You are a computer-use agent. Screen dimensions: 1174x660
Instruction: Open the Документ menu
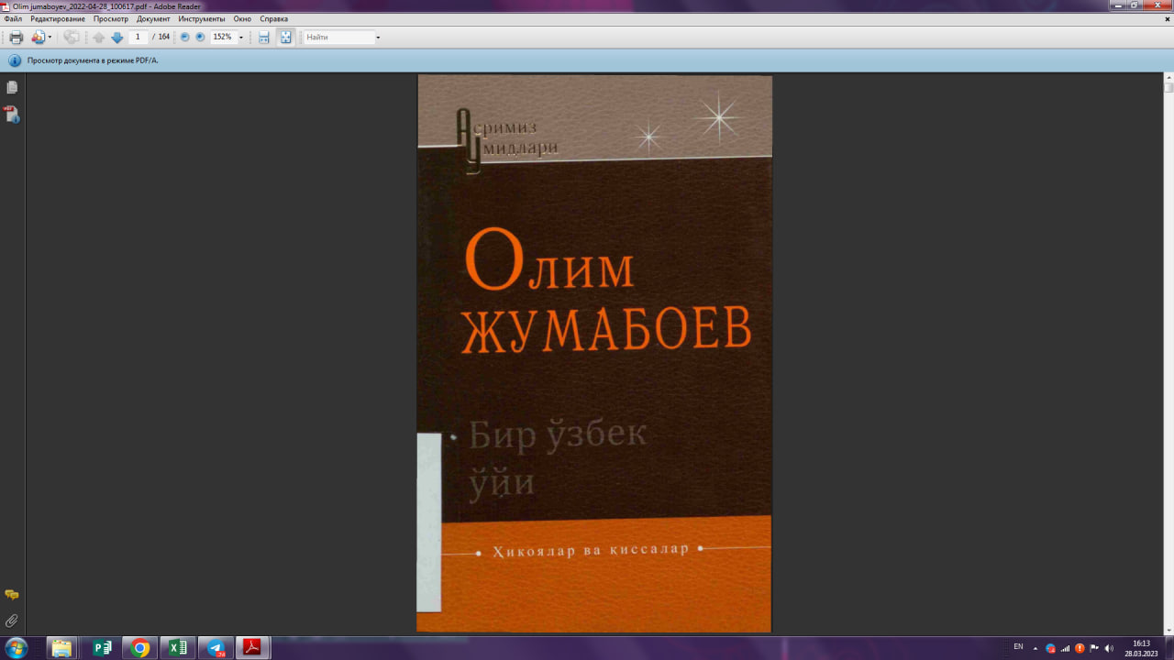pyautogui.click(x=154, y=18)
